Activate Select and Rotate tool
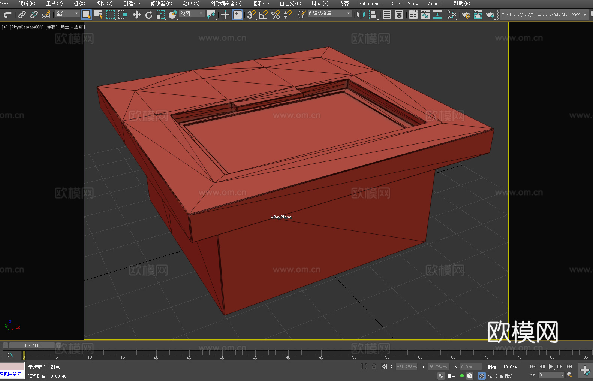 coord(149,15)
